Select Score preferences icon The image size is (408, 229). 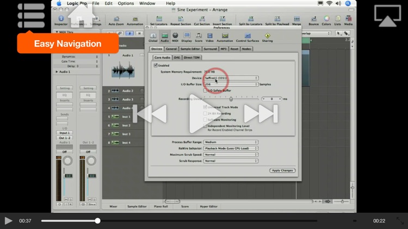pos(199,37)
